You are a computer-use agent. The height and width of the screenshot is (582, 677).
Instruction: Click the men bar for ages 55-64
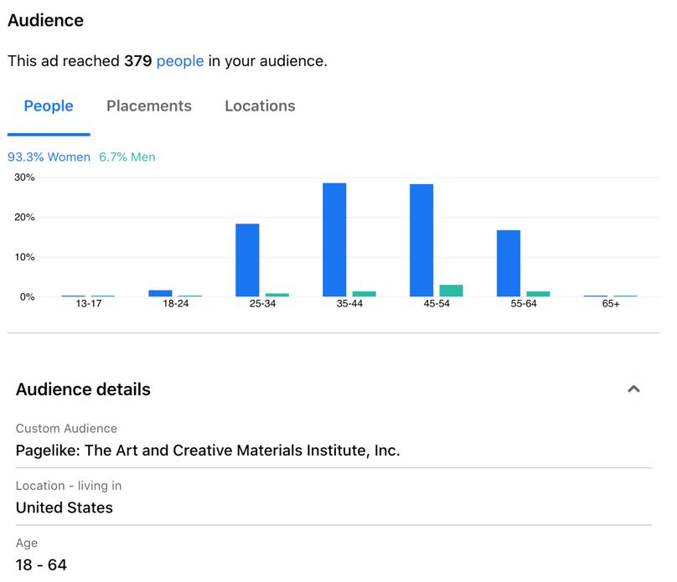pos(538,294)
